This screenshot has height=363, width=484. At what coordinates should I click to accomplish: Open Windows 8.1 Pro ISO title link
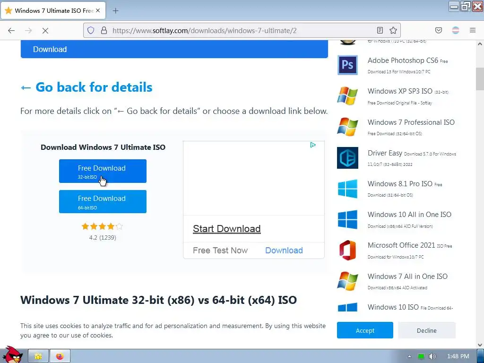tap(400, 184)
